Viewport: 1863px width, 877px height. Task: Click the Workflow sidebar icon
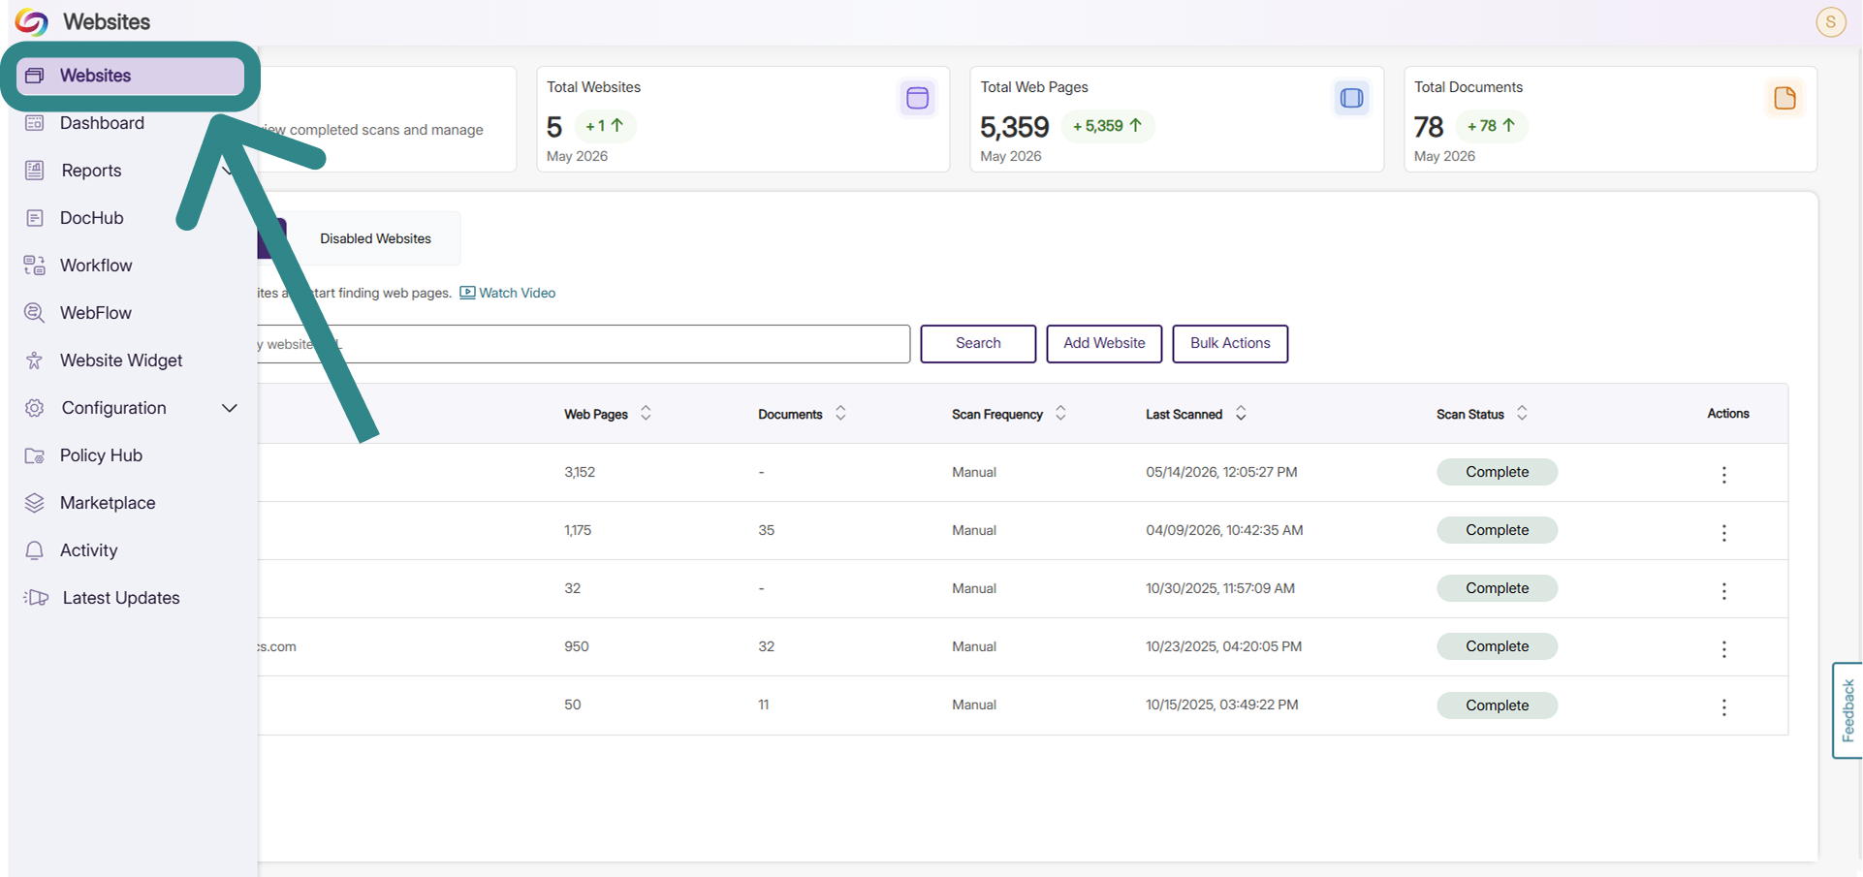pos(35,266)
